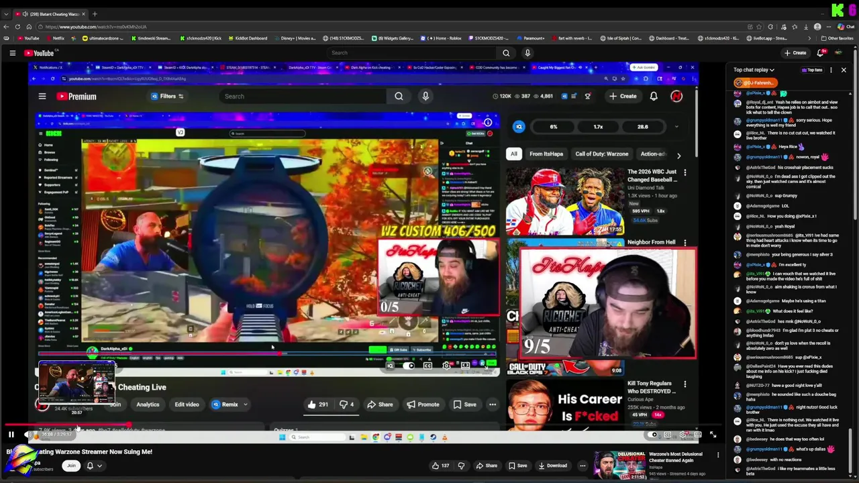Open "Warzone's Most Delusional Cheater Banned Again"
Image resolution: width=859 pixels, height=483 pixels.
tap(676, 458)
